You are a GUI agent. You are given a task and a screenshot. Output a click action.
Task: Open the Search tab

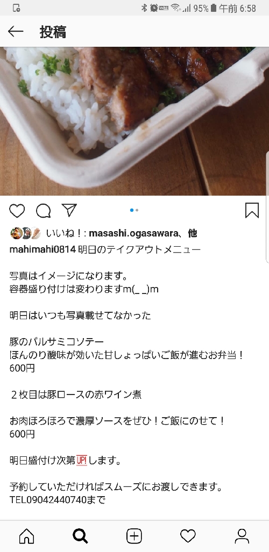[x=80, y=536]
